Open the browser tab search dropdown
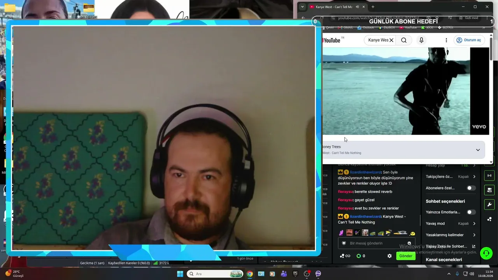This screenshot has height=280, width=498. coord(302,7)
